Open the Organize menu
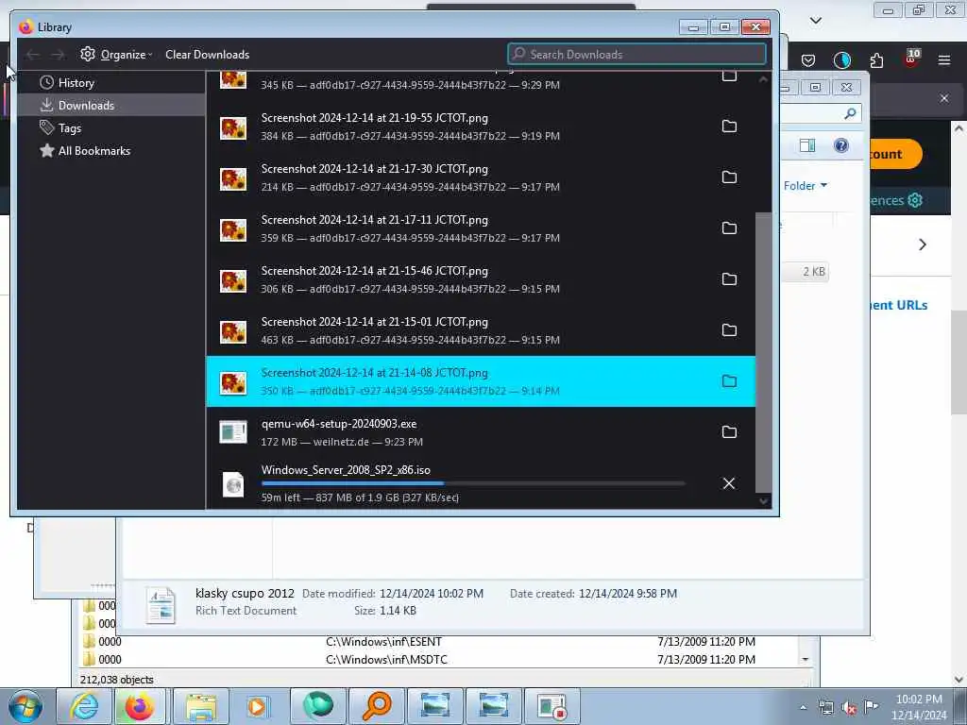 [116, 54]
